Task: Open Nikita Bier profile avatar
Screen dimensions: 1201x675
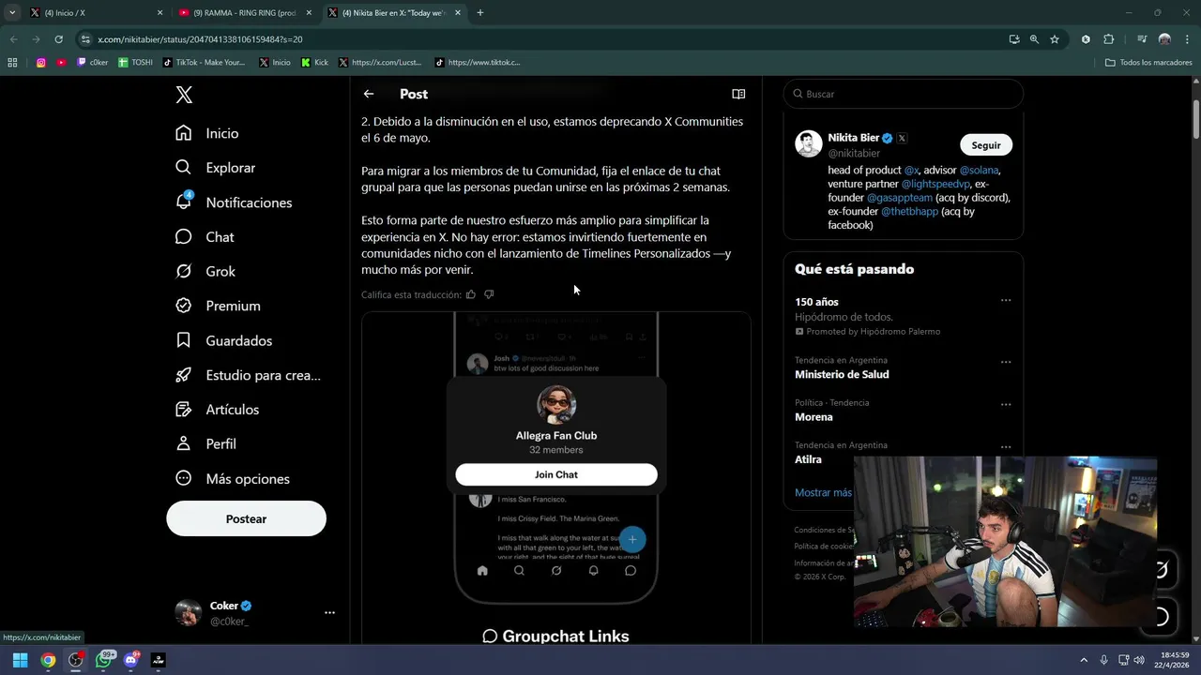Action: coord(809,144)
